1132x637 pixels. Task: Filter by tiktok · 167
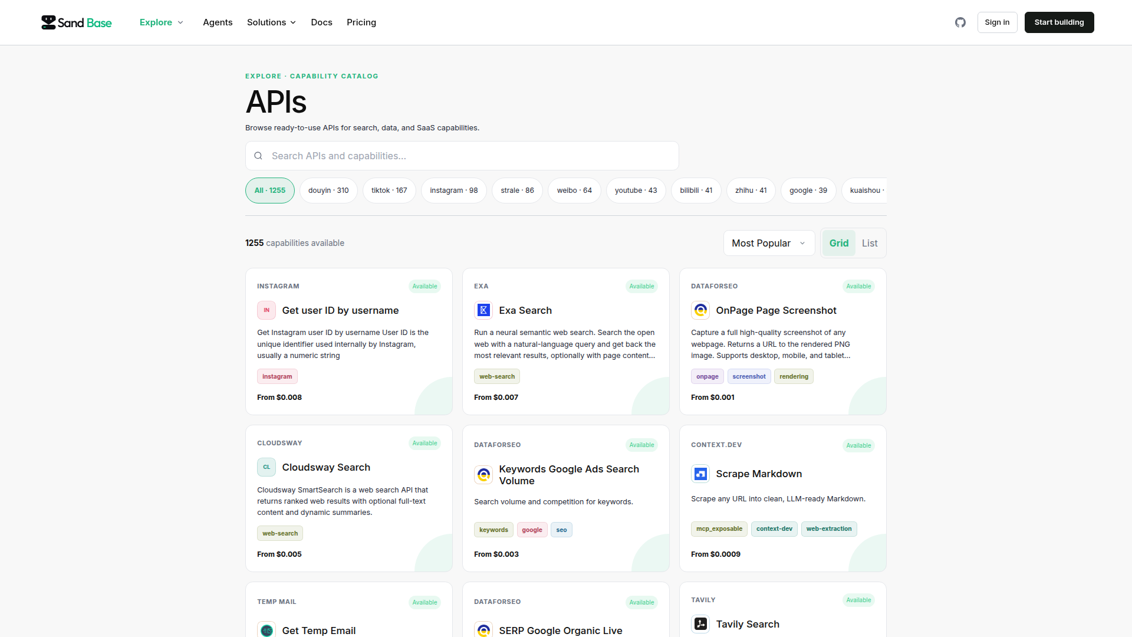(389, 191)
